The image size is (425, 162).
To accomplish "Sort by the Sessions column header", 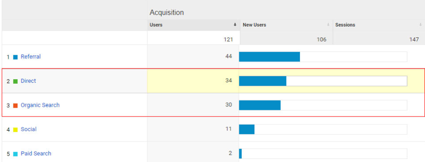I will [345, 25].
